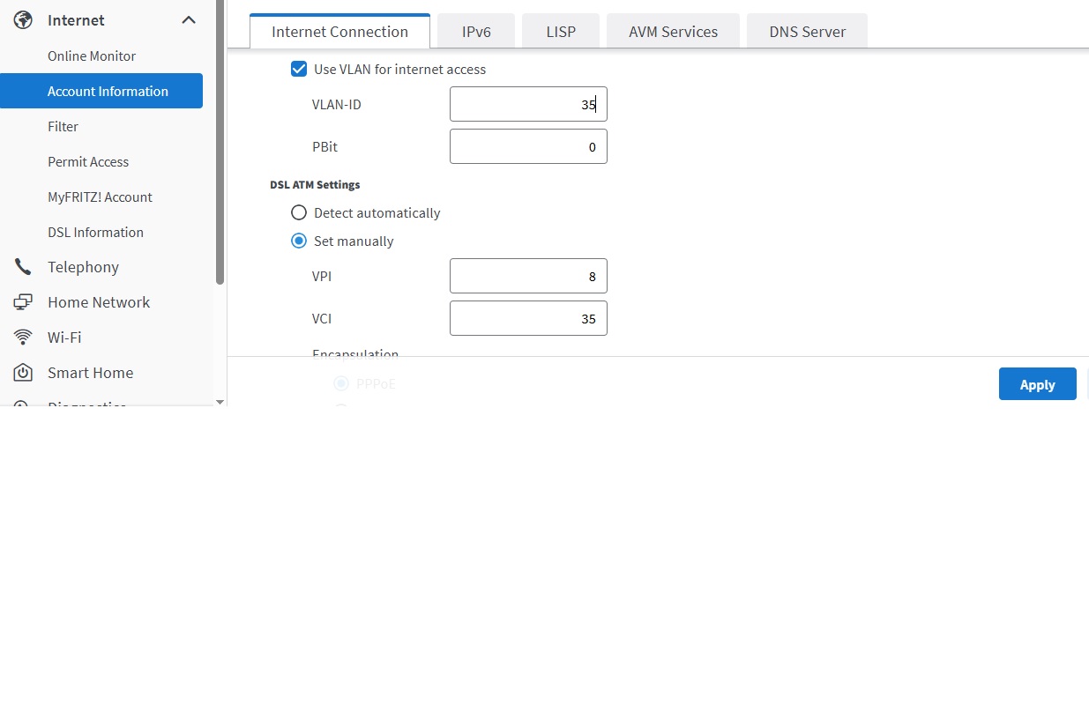Select Detect automatically radio button

click(299, 212)
